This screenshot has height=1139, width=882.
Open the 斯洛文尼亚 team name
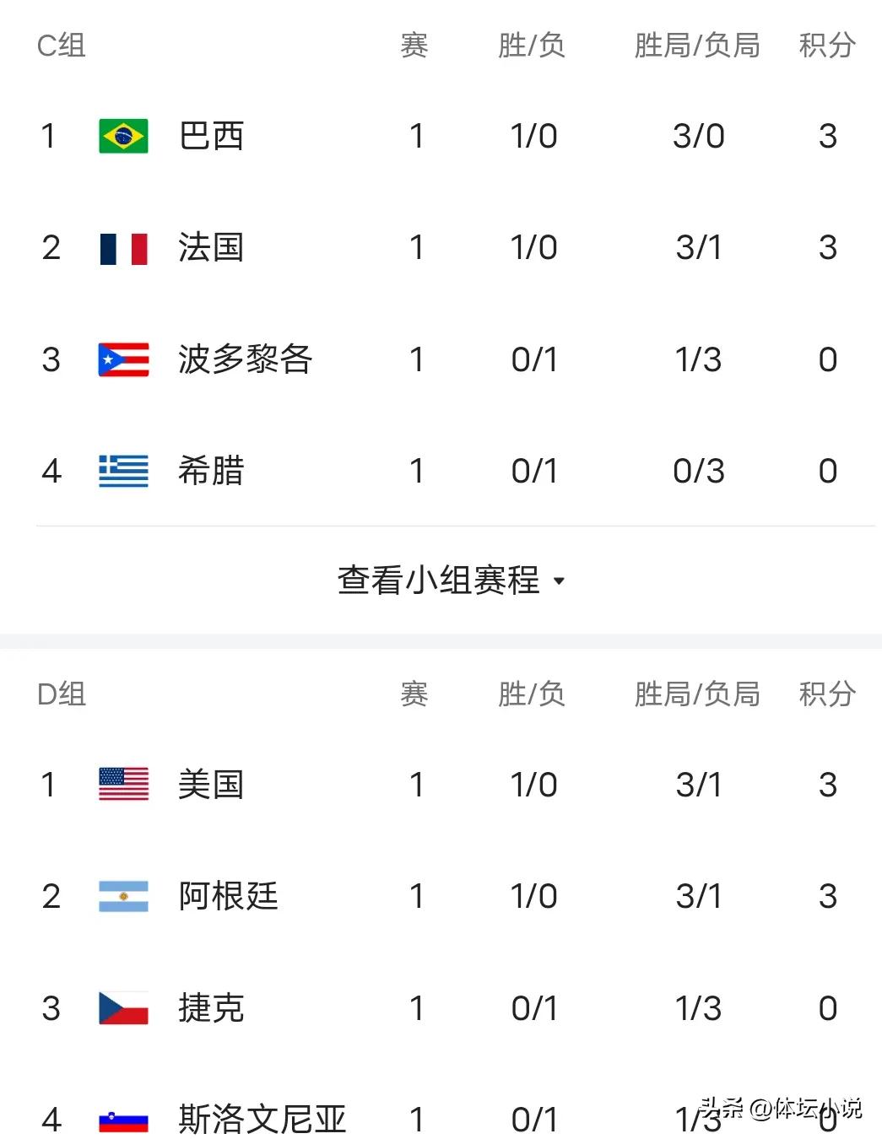262,1120
